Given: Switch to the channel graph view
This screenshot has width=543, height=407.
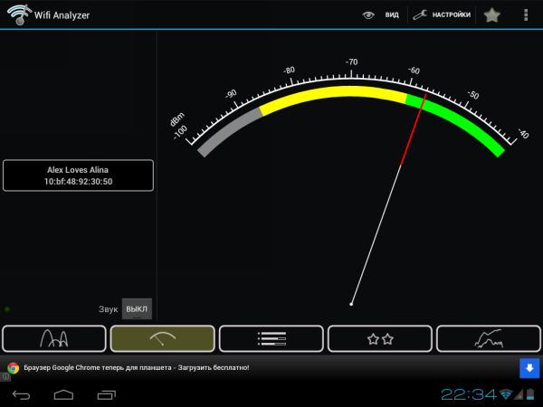Looking at the screenshot, I should click(54, 338).
